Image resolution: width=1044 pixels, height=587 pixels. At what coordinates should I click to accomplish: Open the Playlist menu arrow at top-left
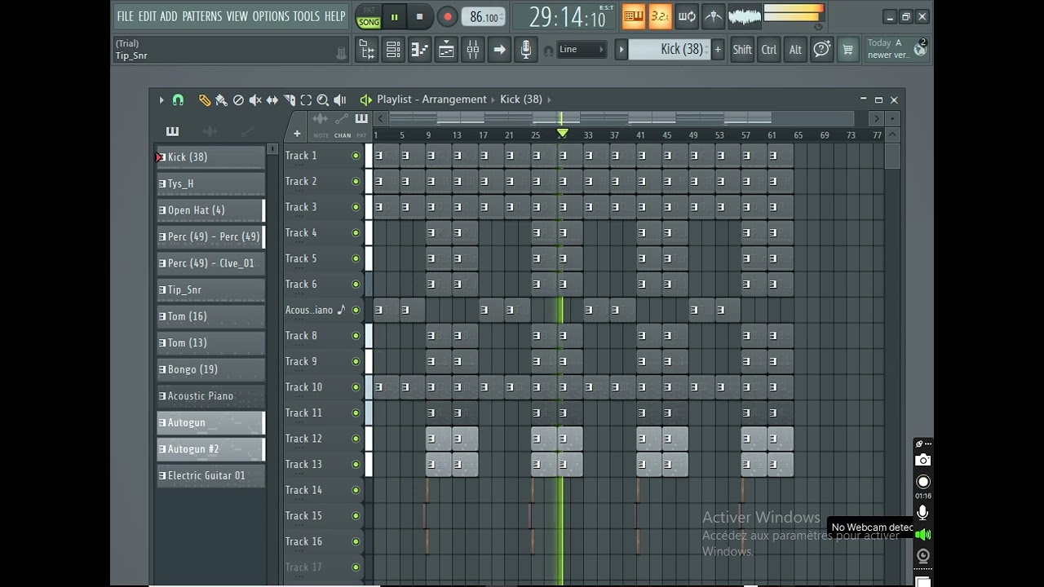tap(161, 99)
